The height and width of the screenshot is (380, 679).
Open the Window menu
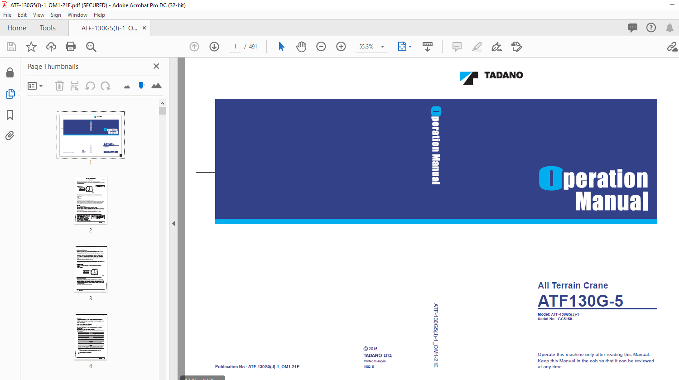(x=77, y=15)
